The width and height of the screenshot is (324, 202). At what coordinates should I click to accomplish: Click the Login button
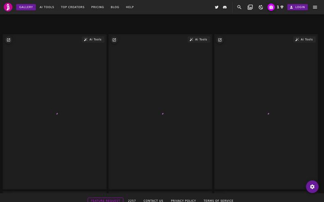coord(297,7)
